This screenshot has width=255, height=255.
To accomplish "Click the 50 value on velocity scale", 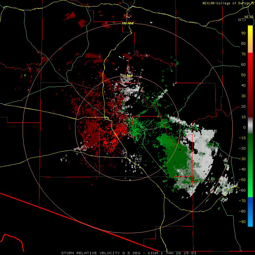I will [243, 75].
